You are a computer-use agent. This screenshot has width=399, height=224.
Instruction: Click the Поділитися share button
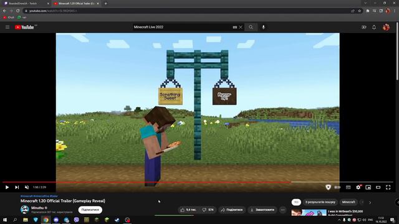(231, 210)
